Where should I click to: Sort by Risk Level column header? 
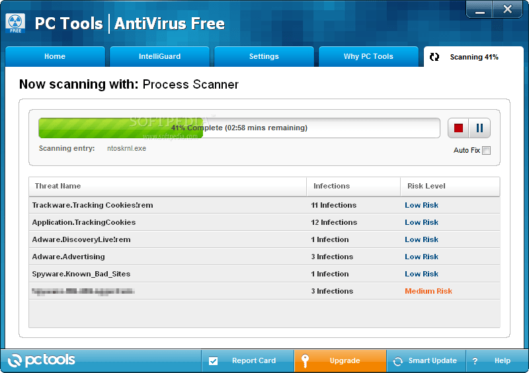point(450,186)
